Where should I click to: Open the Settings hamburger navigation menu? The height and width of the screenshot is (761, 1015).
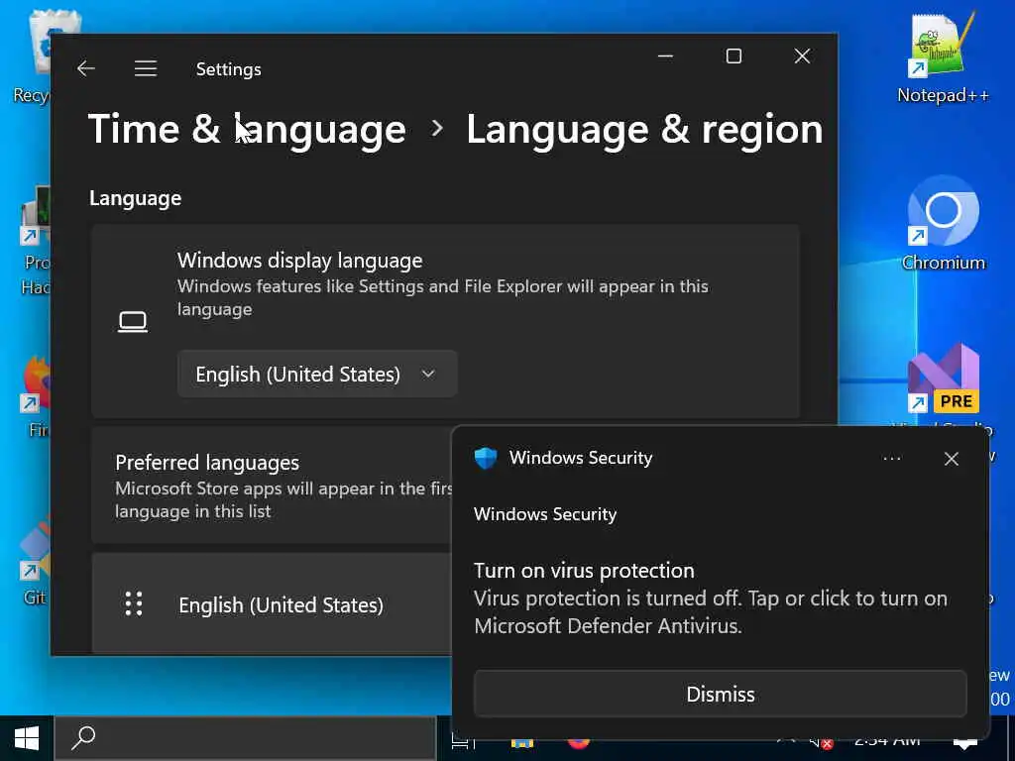coord(146,68)
